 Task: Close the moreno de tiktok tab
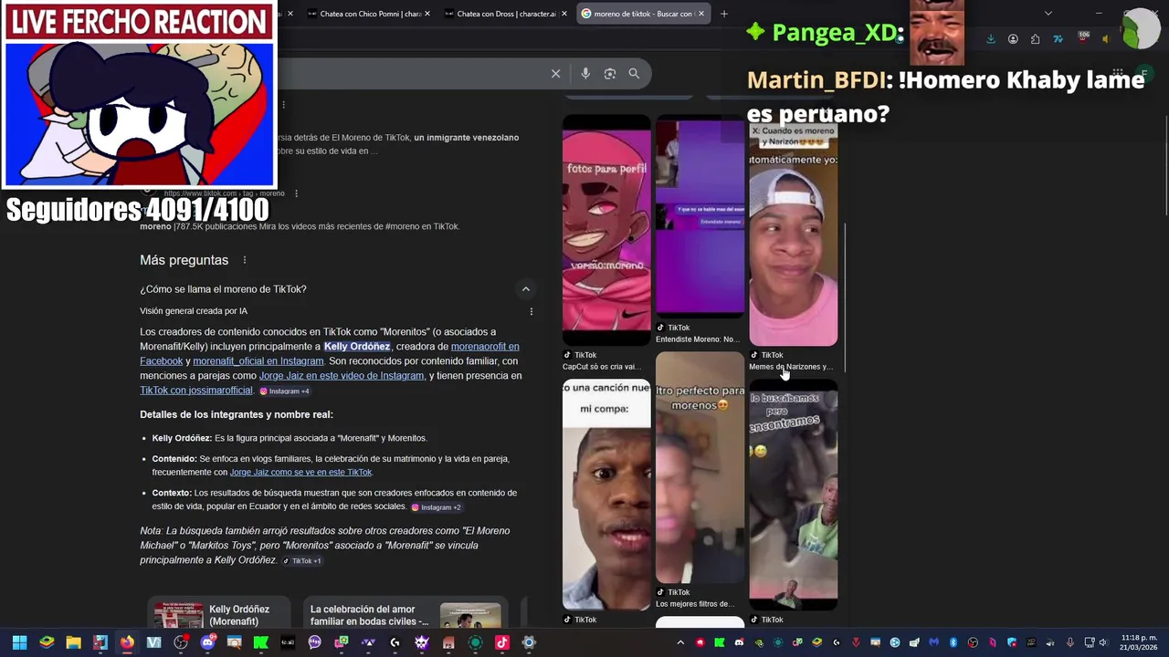click(700, 14)
